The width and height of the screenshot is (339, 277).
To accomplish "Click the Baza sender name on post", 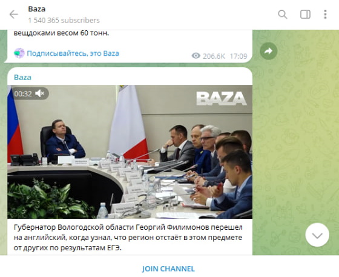I will point(22,77).
